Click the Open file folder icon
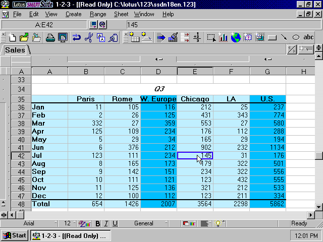 [24, 37]
